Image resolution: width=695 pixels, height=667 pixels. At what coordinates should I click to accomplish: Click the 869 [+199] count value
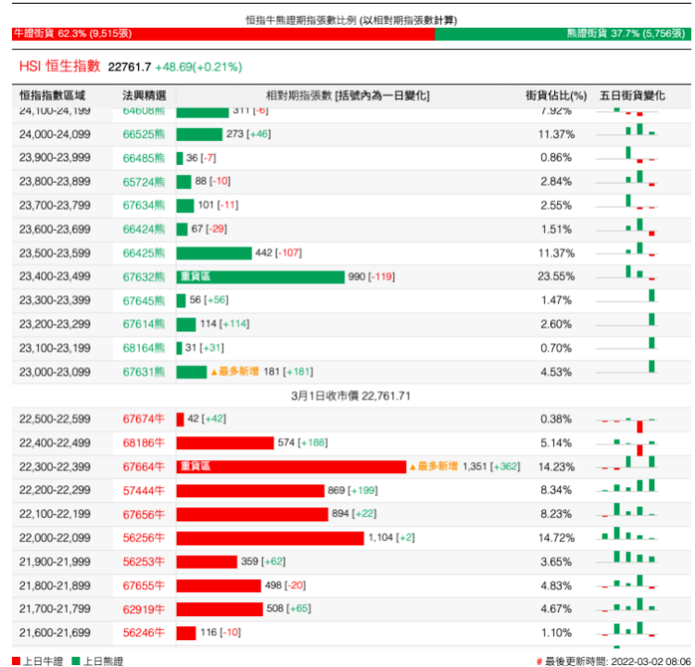tap(353, 491)
